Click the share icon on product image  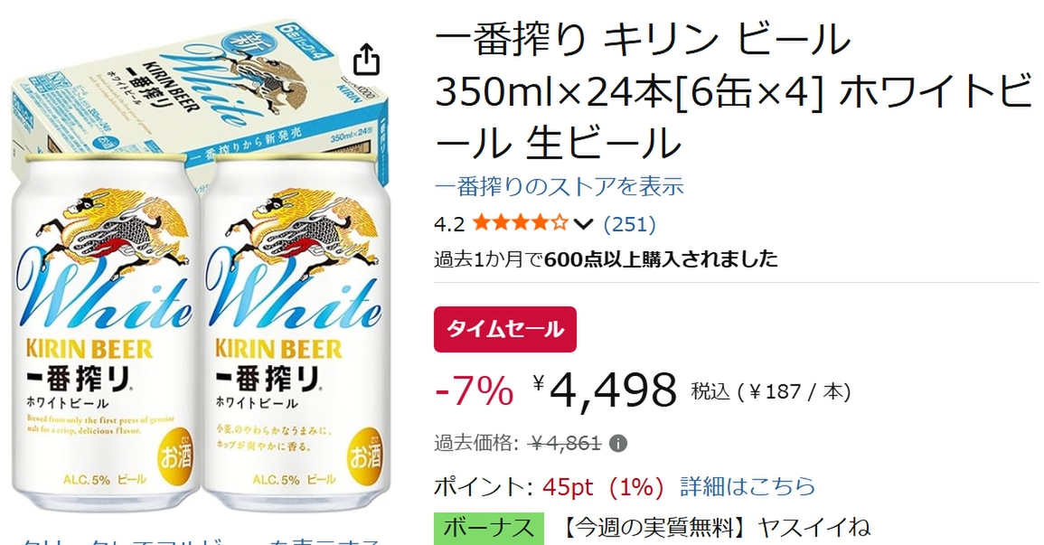[x=366, y=60]
